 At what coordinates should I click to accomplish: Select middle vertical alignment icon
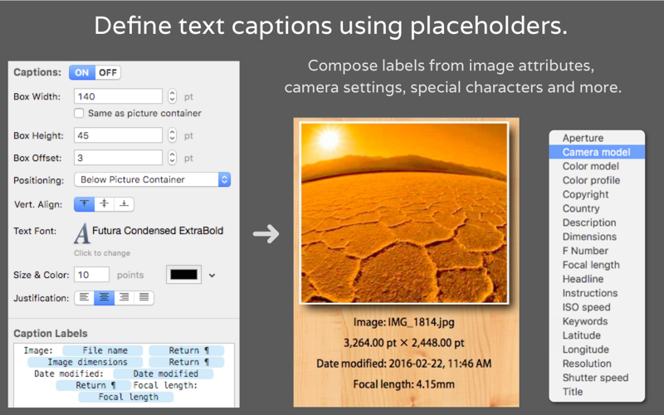tap(105, 204)
